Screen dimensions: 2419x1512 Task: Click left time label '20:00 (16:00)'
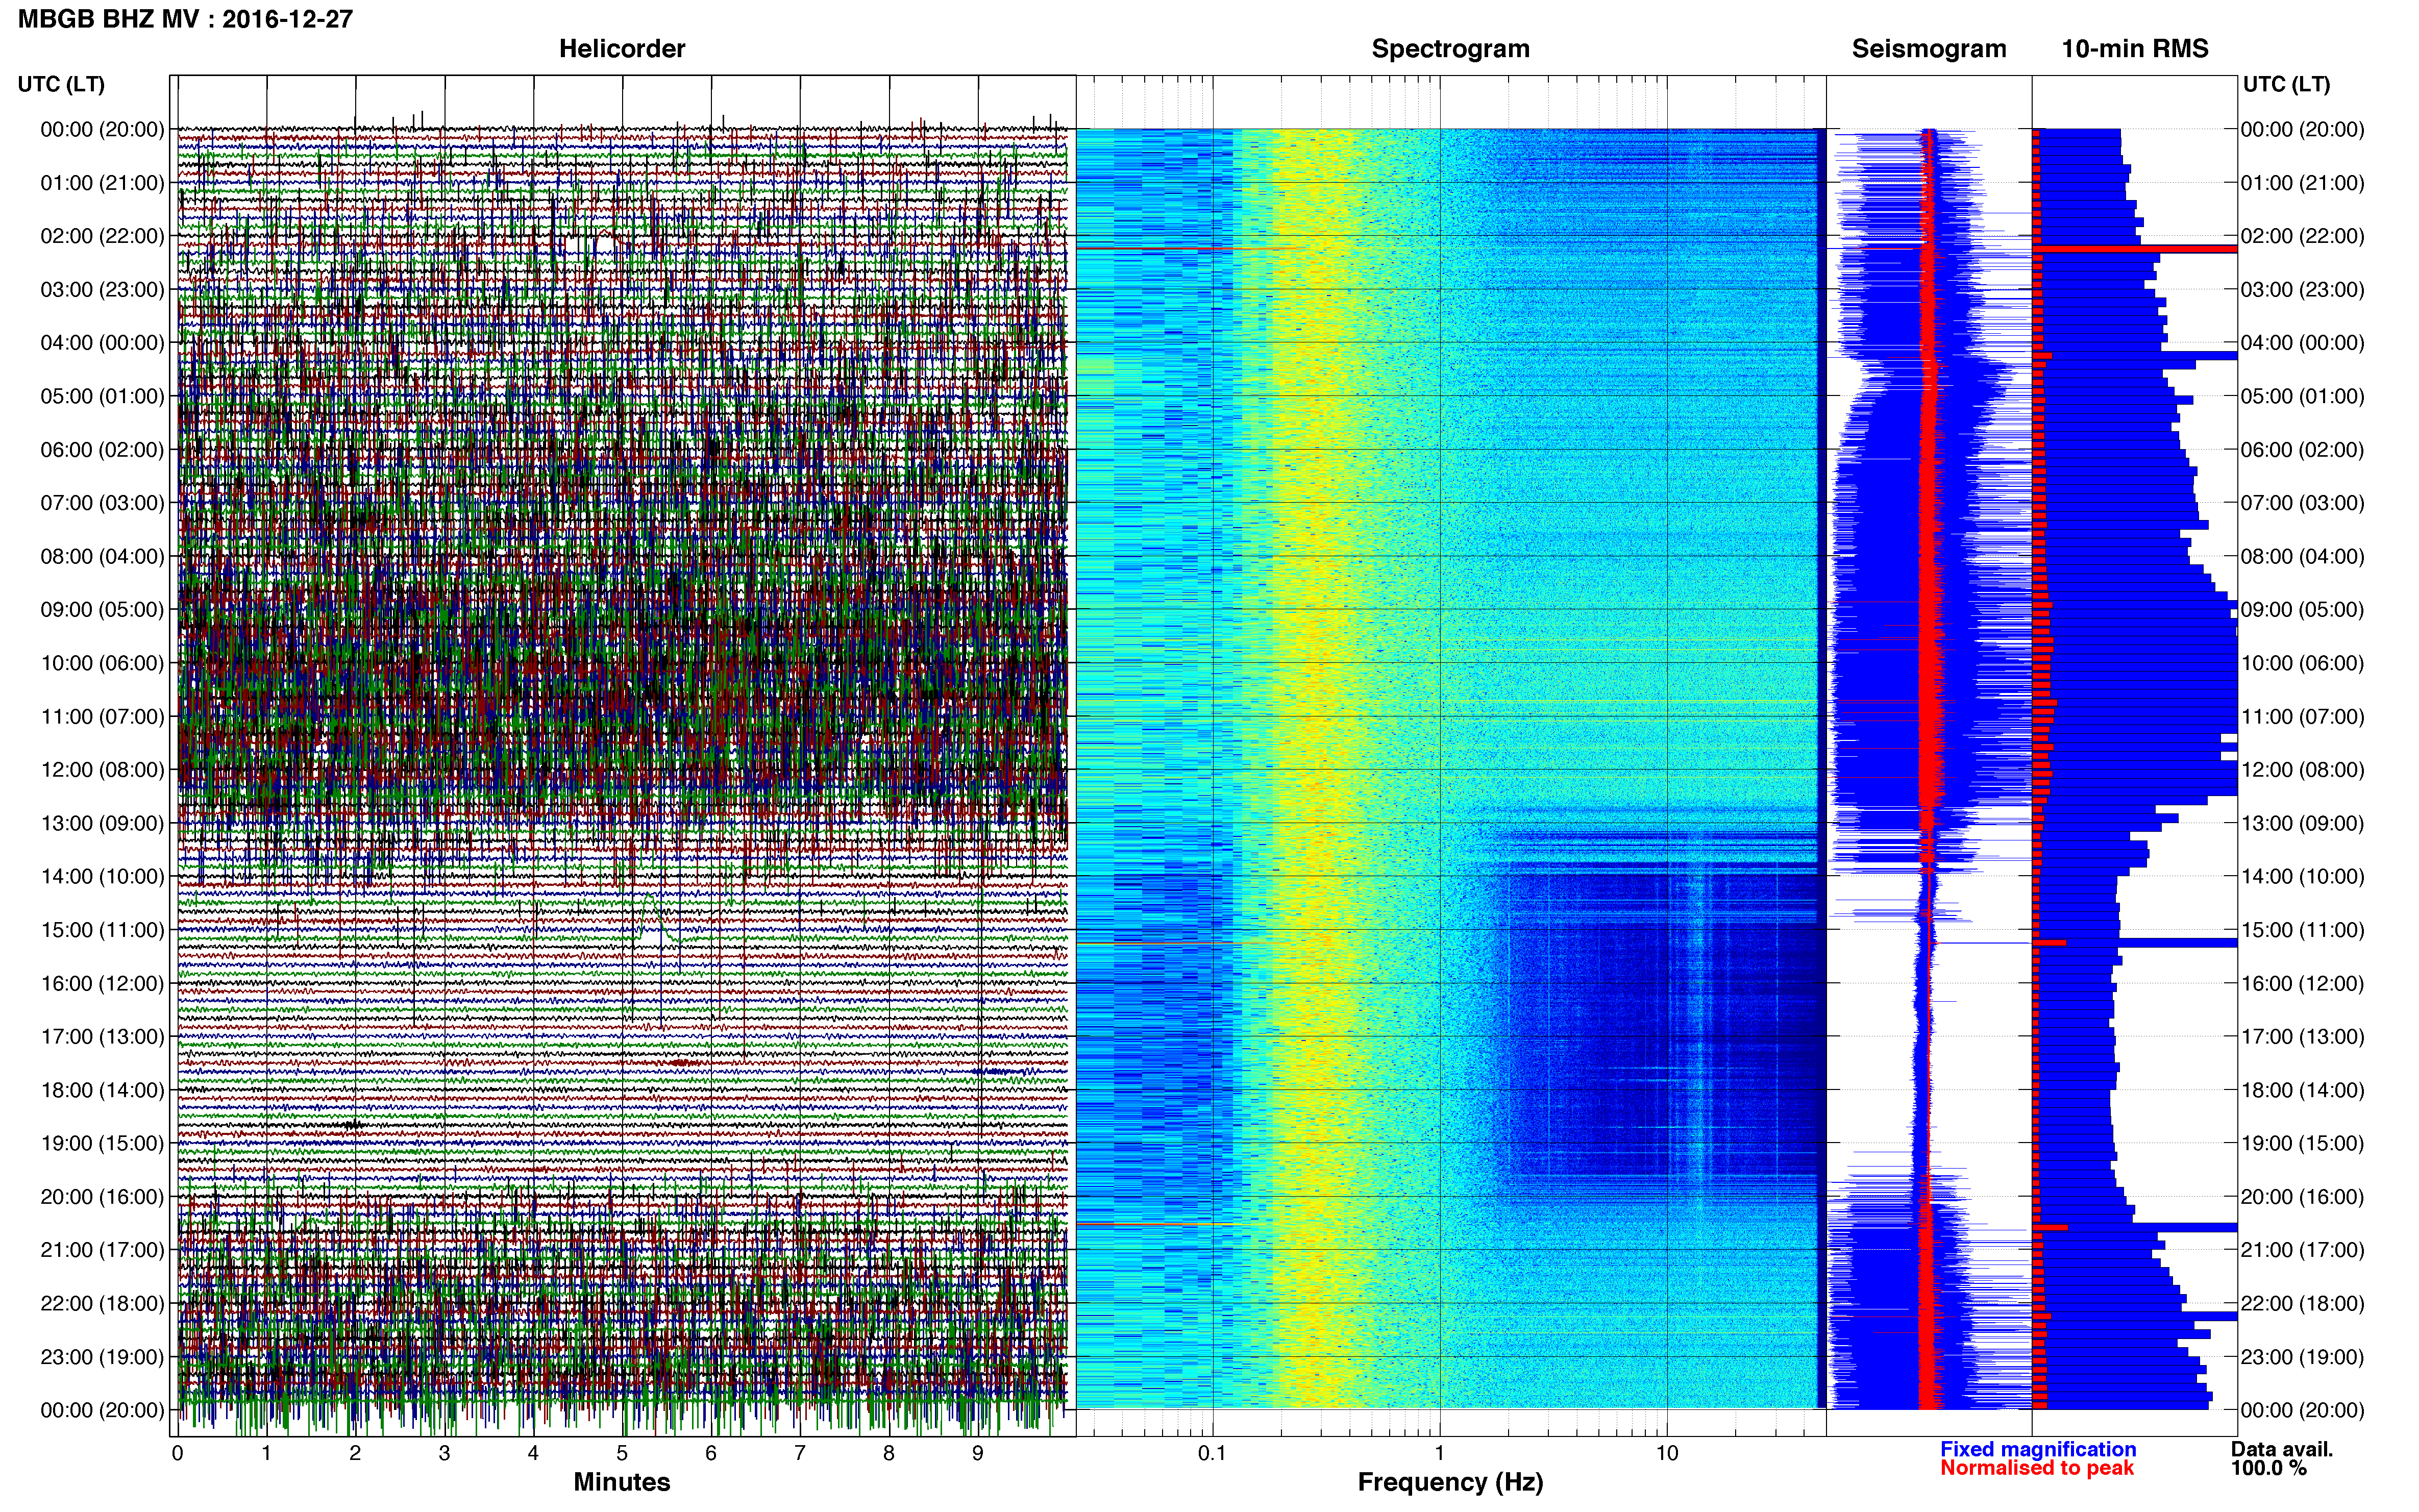[102, 1197]
